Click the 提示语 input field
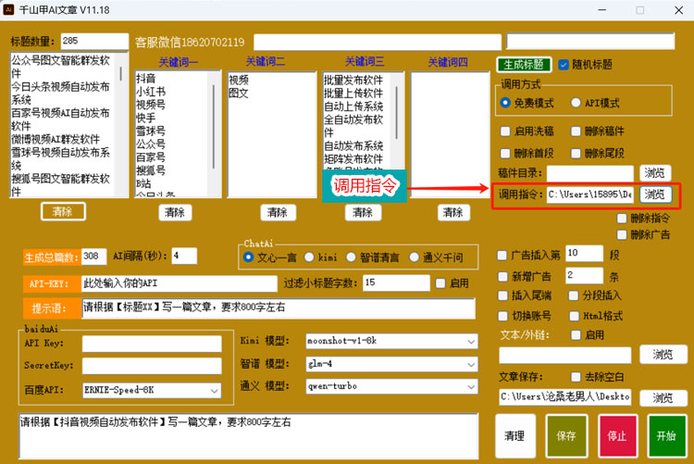 (x=279, y=308)
